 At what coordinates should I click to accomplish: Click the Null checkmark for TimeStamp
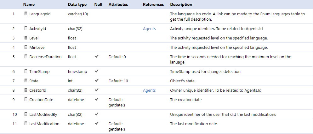tap(97, 71)
